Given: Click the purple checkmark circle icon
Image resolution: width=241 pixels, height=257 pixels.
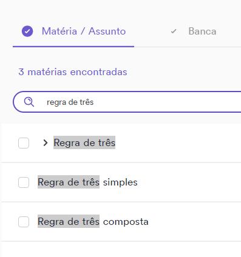Looking at the screenshot, I should 27,32.
